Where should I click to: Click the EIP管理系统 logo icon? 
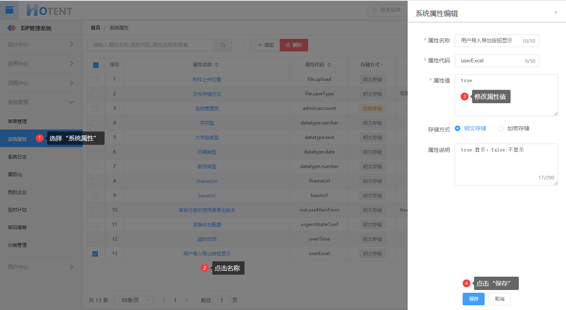coord(12,28)
